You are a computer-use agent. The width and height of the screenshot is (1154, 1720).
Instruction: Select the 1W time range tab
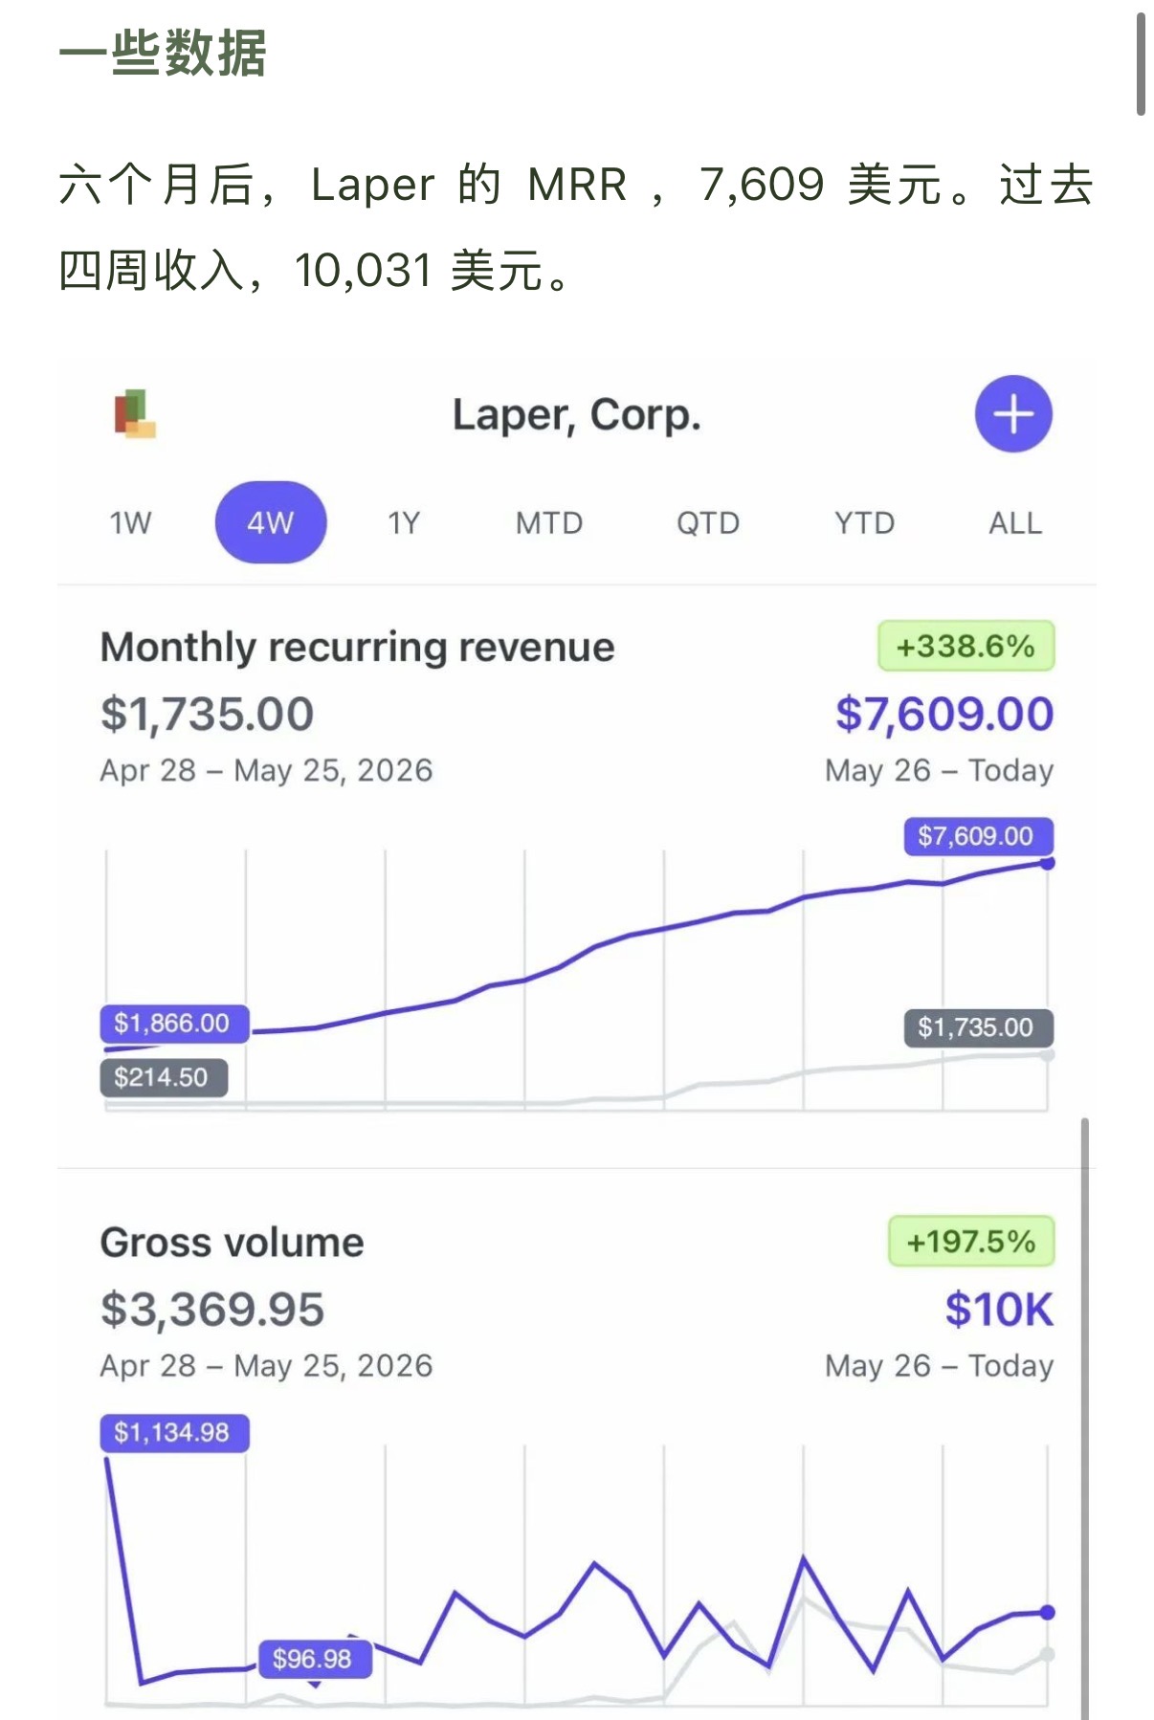[130, 523]
